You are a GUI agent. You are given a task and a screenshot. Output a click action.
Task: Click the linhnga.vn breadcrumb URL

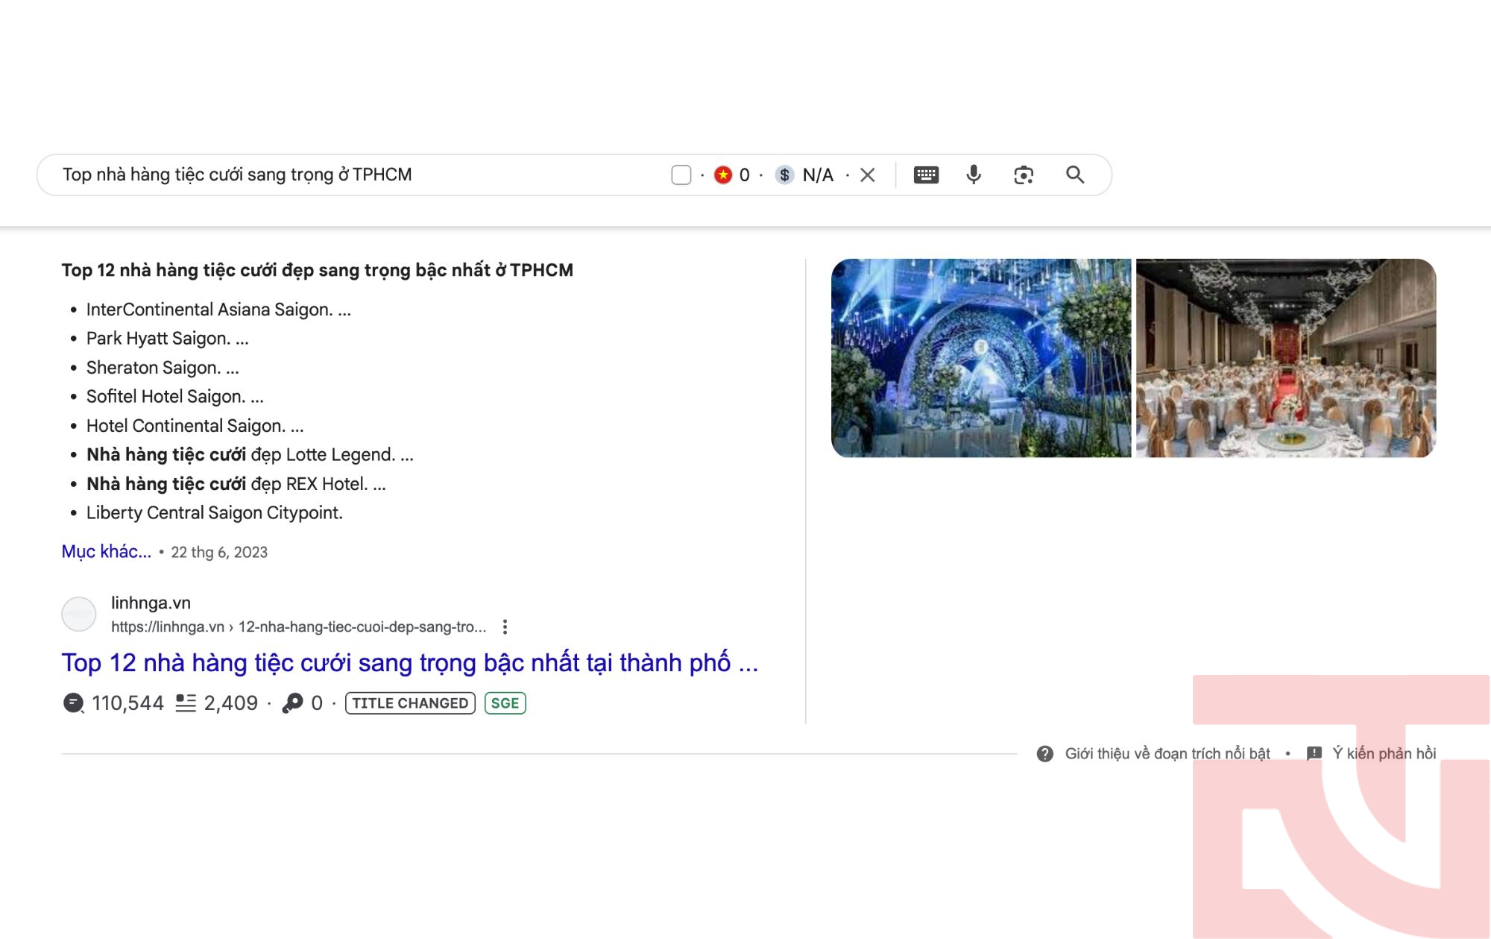298,627
